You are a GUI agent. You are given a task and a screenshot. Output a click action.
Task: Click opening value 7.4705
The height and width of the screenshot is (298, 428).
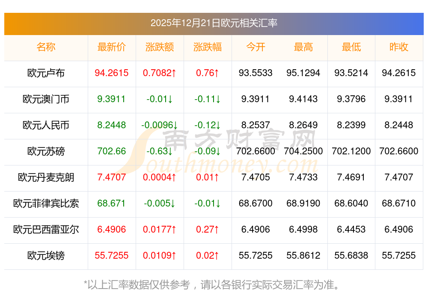pyautogui.click(x=256, y=177)
